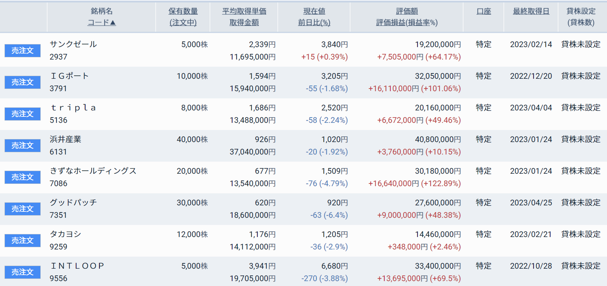This screenshot has width=607, height=286.
Task: Sort by 取得金額 header
Action: coord(244,23)
